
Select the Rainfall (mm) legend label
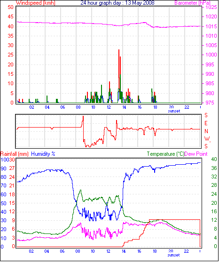pyautogui.click(x=15, y=154)
